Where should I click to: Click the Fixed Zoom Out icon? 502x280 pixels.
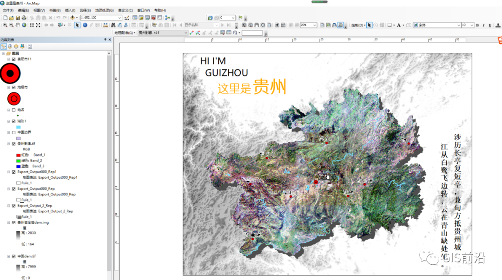(x=38, y=25)
